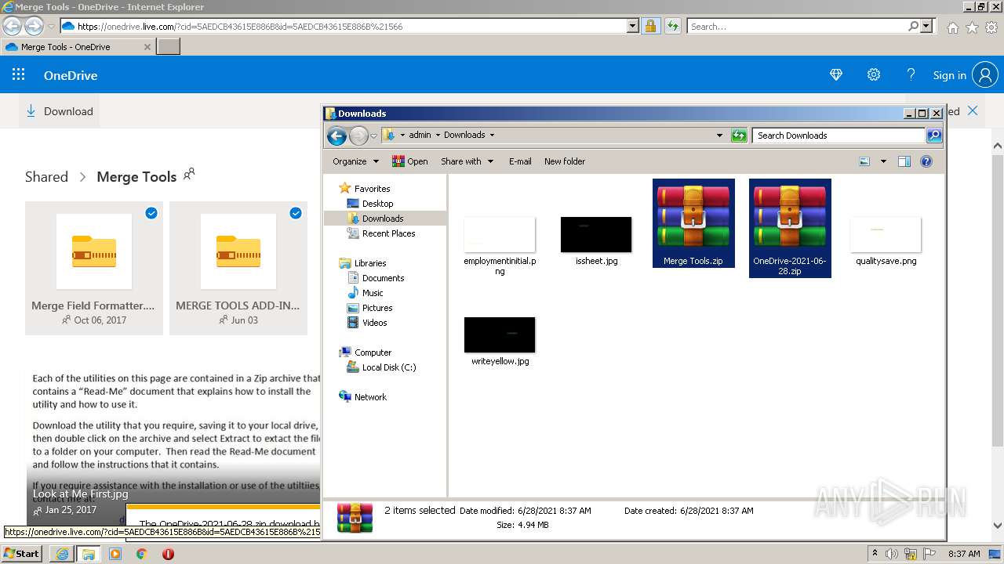
Task: Refresh the Downloads folder view
Action: (x=739, y=136)
